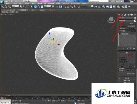Enable the By Angle checkbox
137x104 pixels.
pos(120,62)
